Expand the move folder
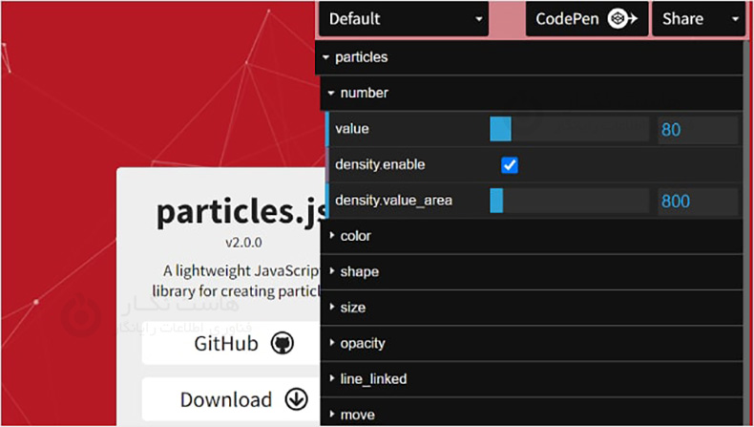754x427 pixels. (x=357, y=415)
